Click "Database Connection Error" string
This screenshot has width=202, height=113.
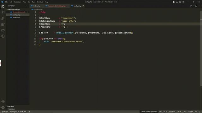point(67,42)
